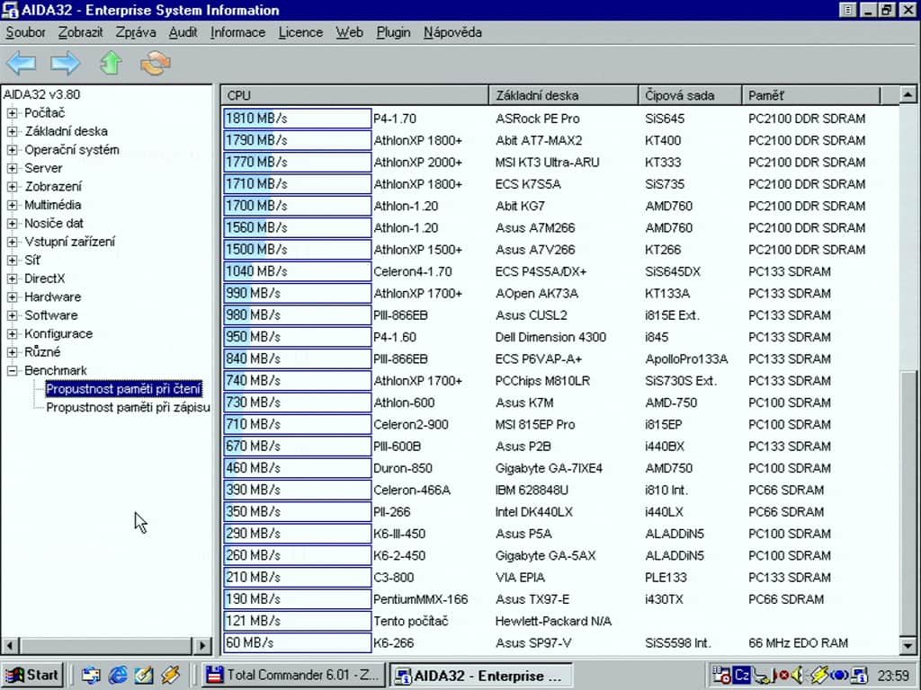Sort by the Čipová sada column header
This screenshot has width=921, height=690.
(x=690, y=95)
